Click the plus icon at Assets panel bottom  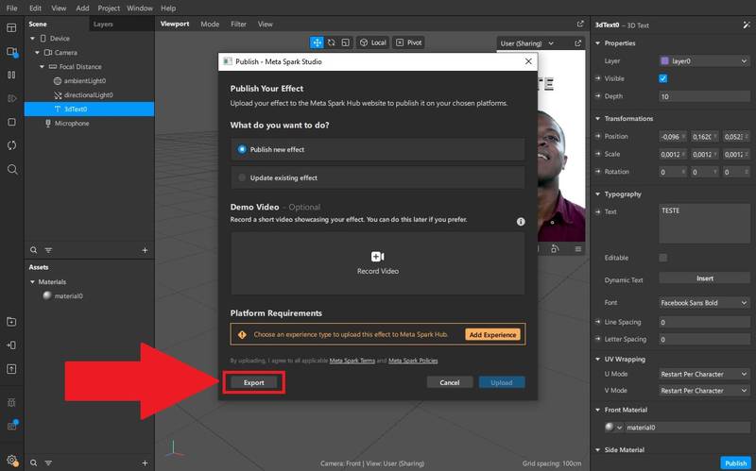pyautogui.click(x=145, y=463)
